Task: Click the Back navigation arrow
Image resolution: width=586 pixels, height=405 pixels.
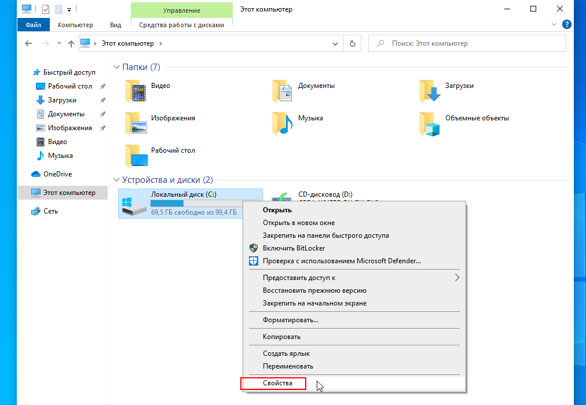Action: (x=28, y=43)
